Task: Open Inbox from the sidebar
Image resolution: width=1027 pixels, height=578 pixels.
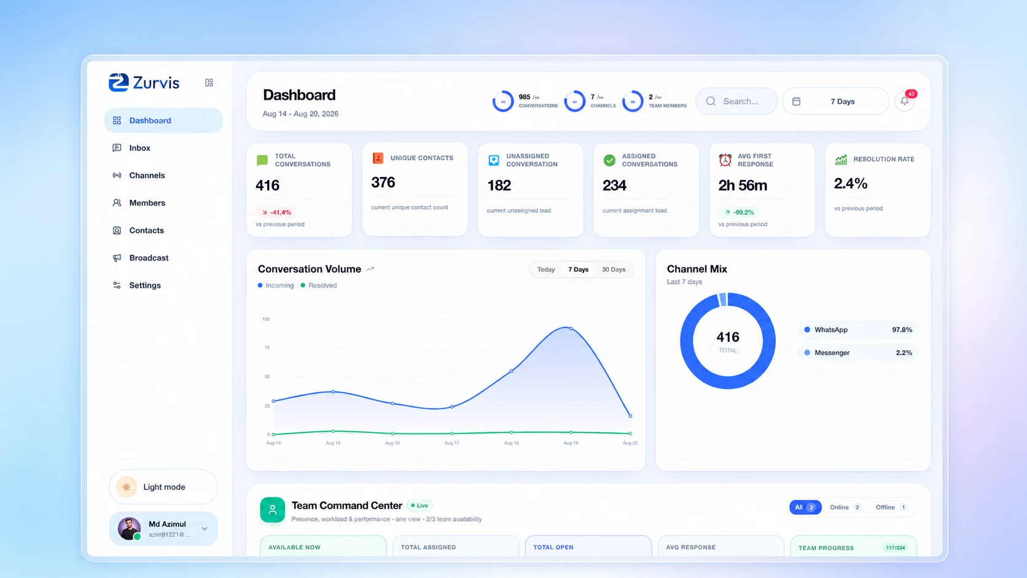Action: (x=163, y=148)
